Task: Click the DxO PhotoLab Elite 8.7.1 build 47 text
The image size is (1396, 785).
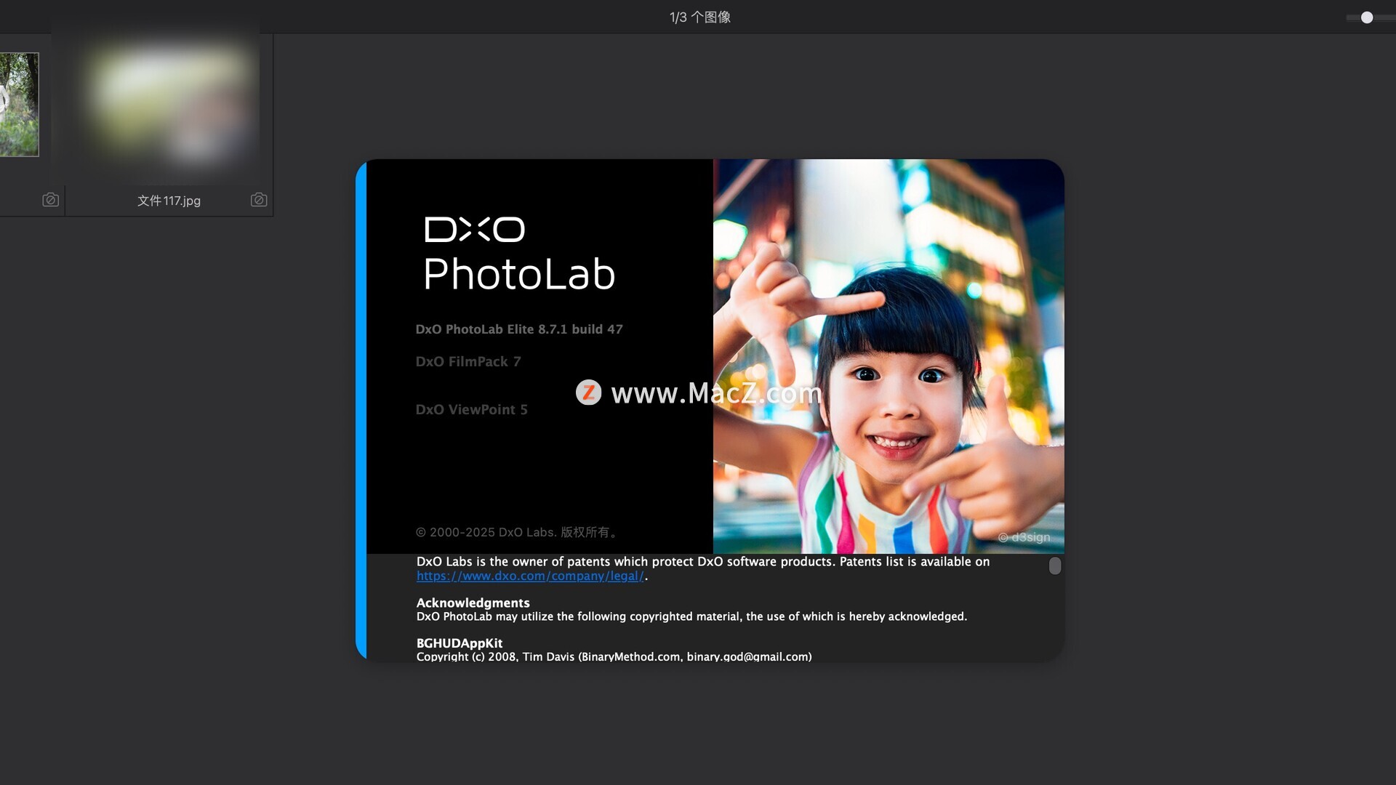Action: coord(519,329)
